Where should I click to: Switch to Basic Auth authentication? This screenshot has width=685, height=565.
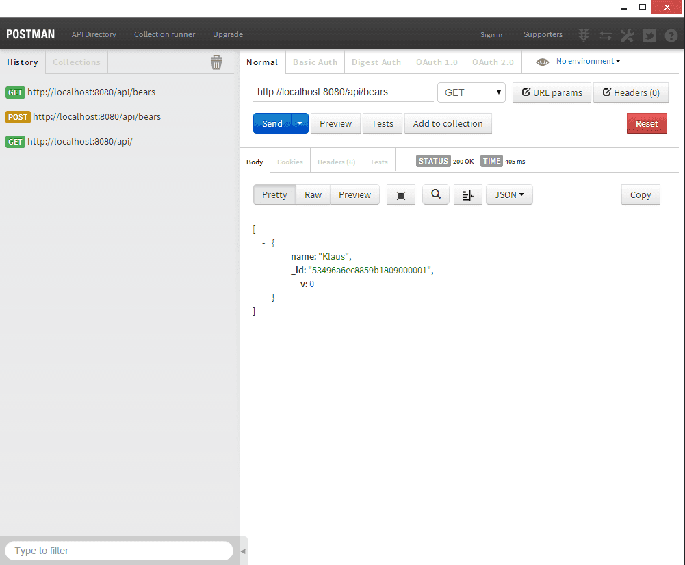314,61
